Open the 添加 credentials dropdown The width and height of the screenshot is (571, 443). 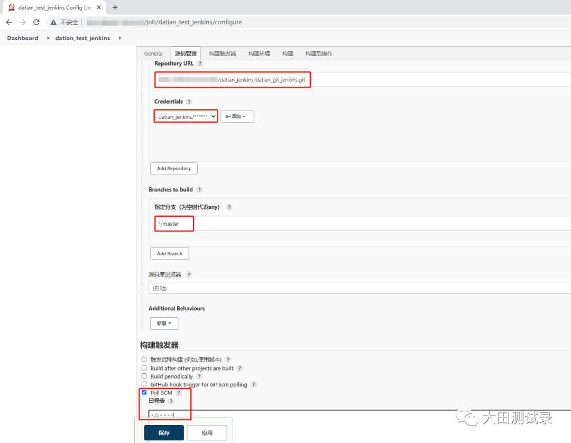[x=237, y=116]
